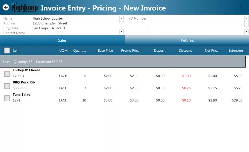The image size is (249, 152).
Task: Switch to the Sales tab
Action: [62, 40]
